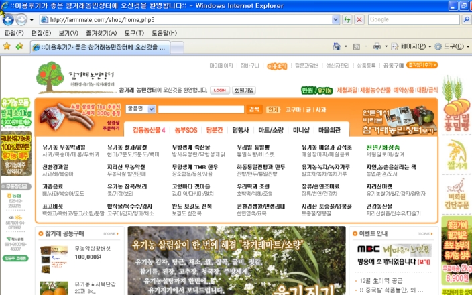Open the 파일(F) menu
Image resolution: width=472 pixels, height=295 pixels.
pos(14,33)
